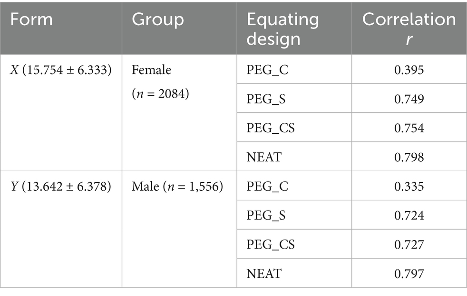Click the Equating design header cell

pyautogui.click(x=282, y=28)
